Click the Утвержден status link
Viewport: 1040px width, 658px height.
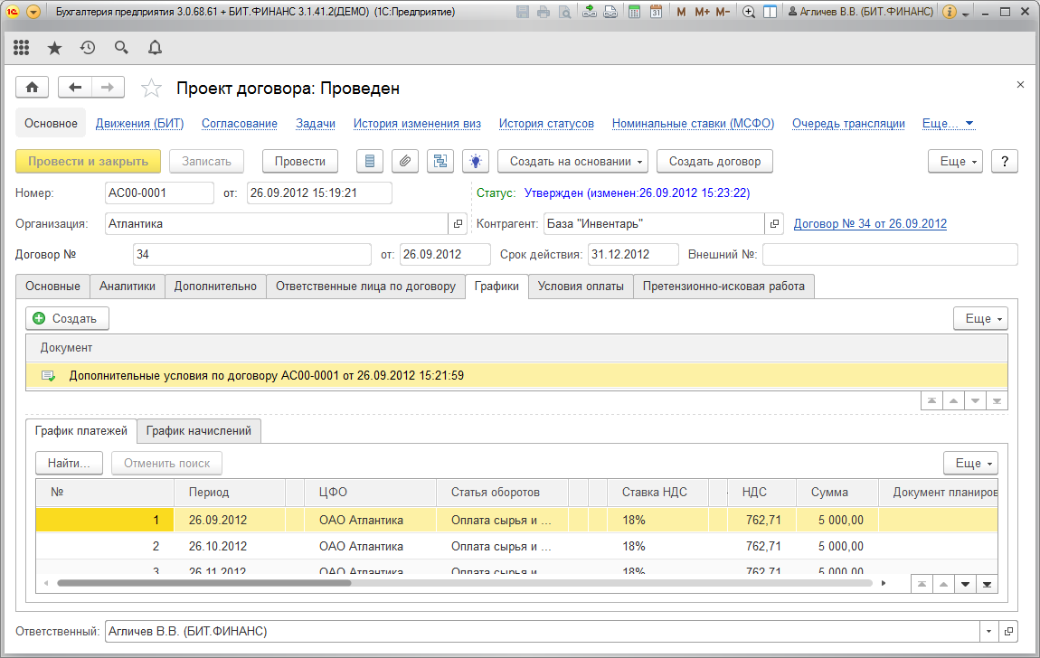637,193
